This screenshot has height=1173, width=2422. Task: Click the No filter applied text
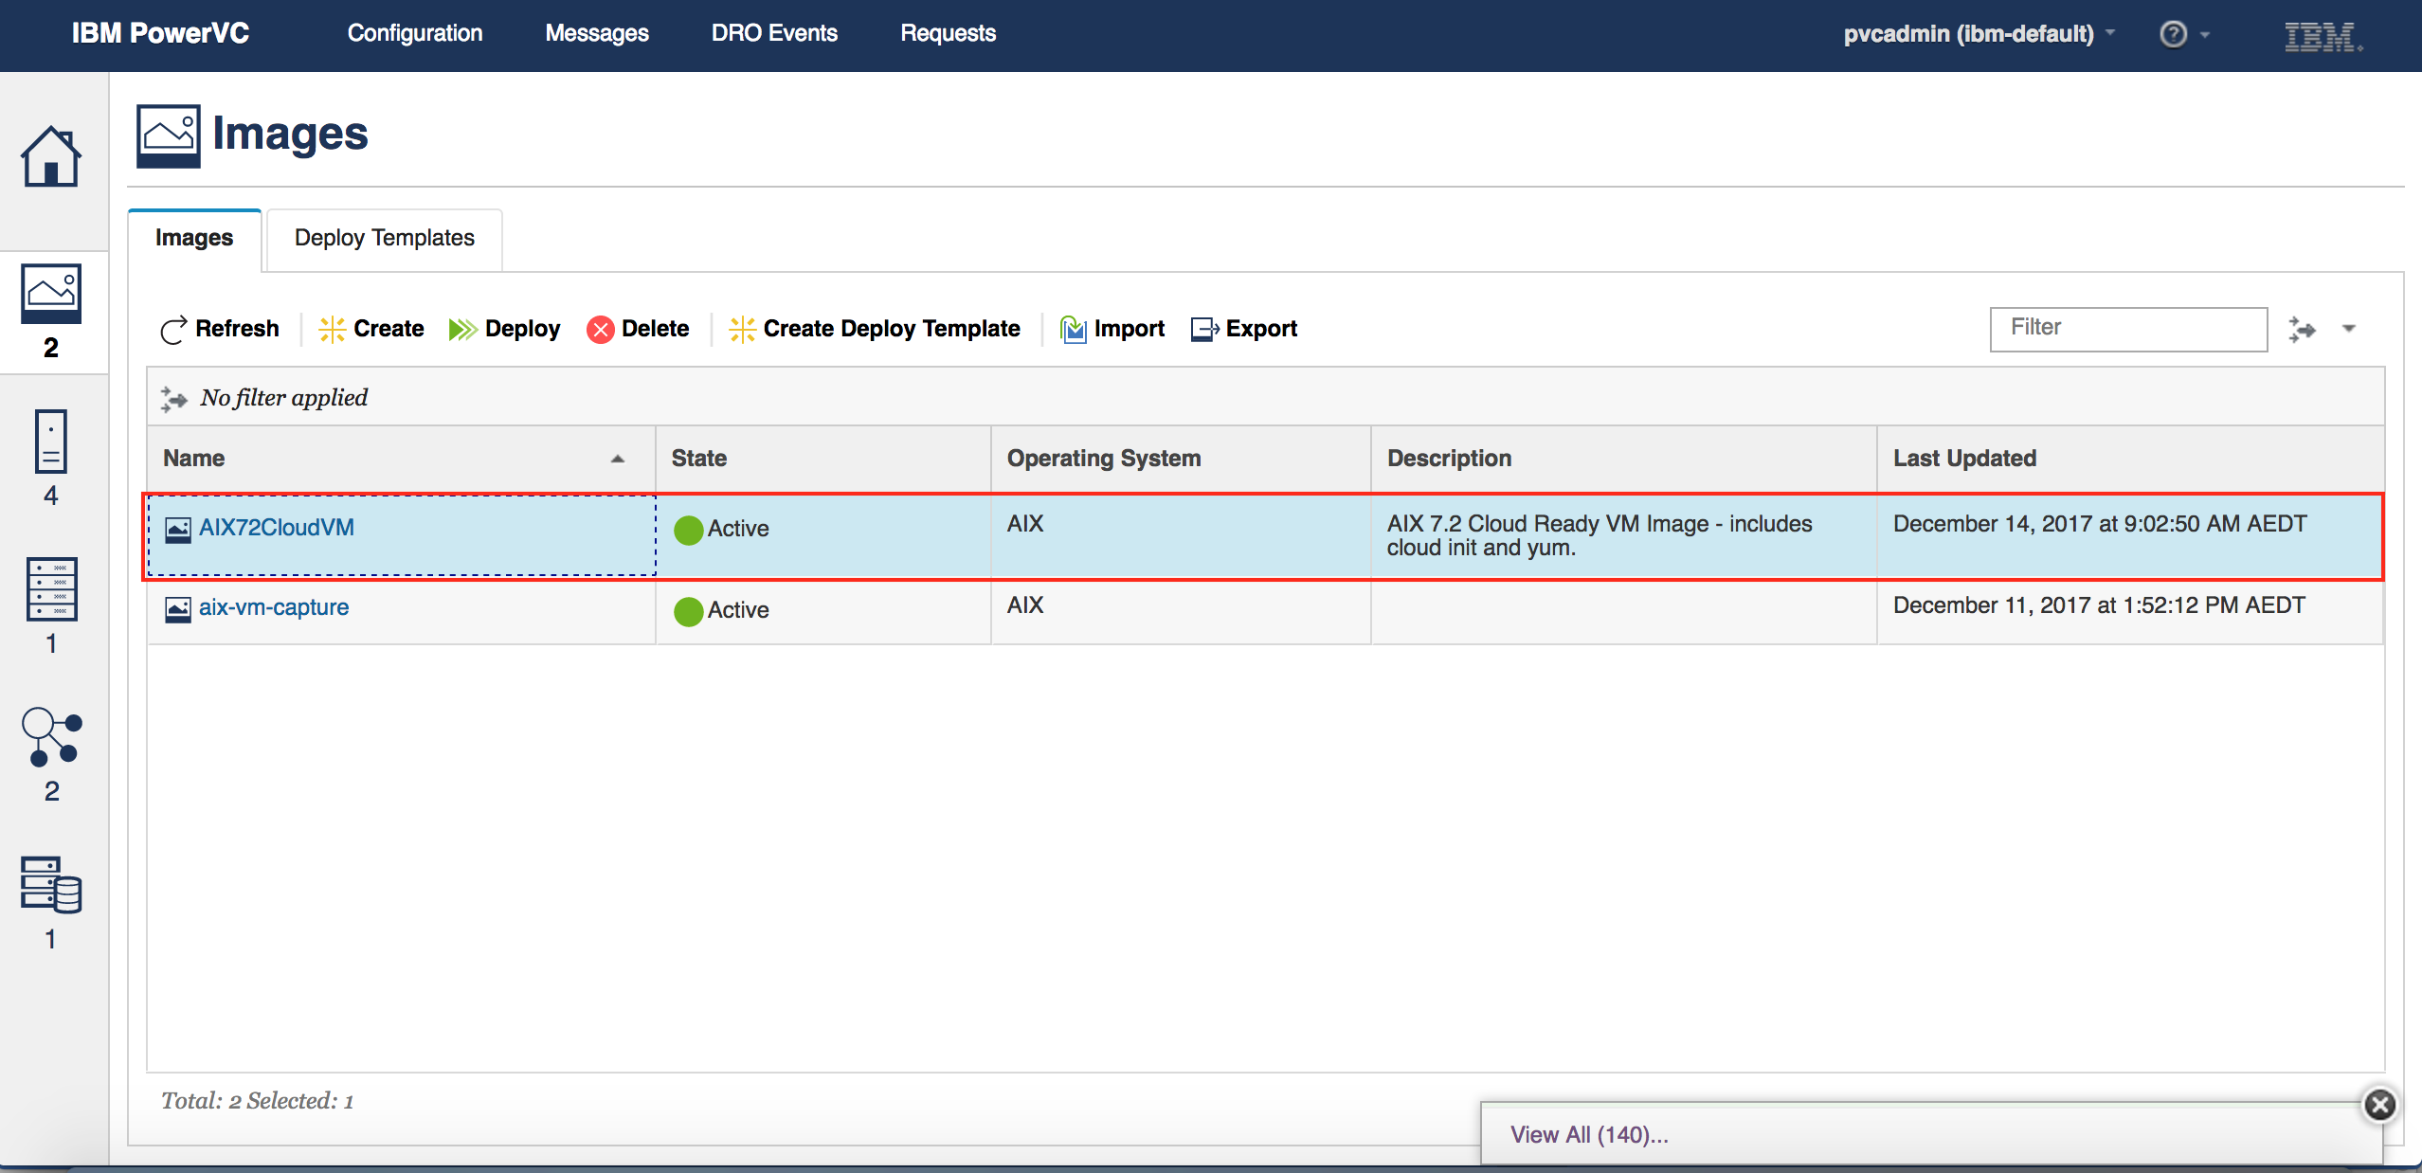(x=283, y=398)
